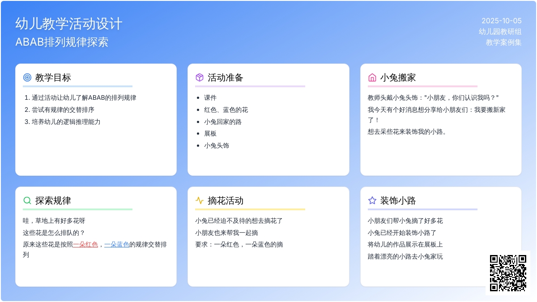Click the house icon beside 小兔搬家
The height and width of the screenshot is (302, 537).
coord(372,77)
